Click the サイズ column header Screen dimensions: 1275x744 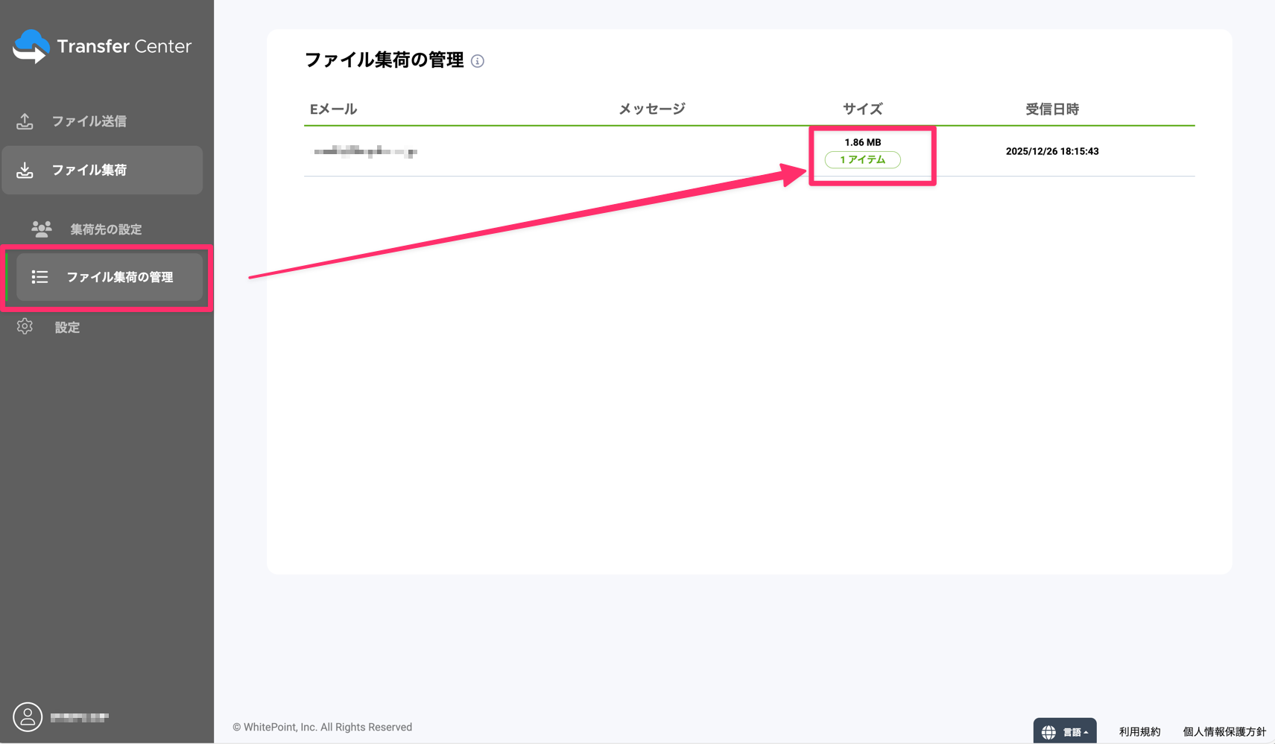862,108
